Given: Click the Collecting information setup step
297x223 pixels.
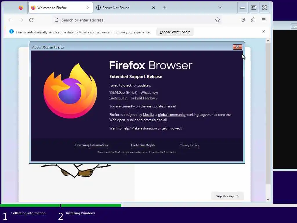Looking at the screenshot, I should [28, 213].
